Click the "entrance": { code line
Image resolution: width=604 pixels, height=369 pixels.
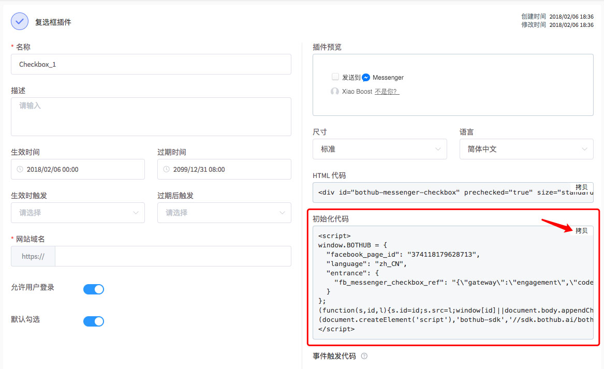click(352, 273)
